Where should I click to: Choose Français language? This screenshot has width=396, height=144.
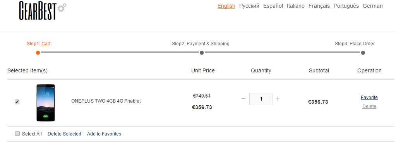(x=319, y=6)
